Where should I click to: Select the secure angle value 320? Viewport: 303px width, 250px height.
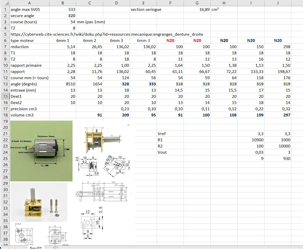(x=72, y=16)
